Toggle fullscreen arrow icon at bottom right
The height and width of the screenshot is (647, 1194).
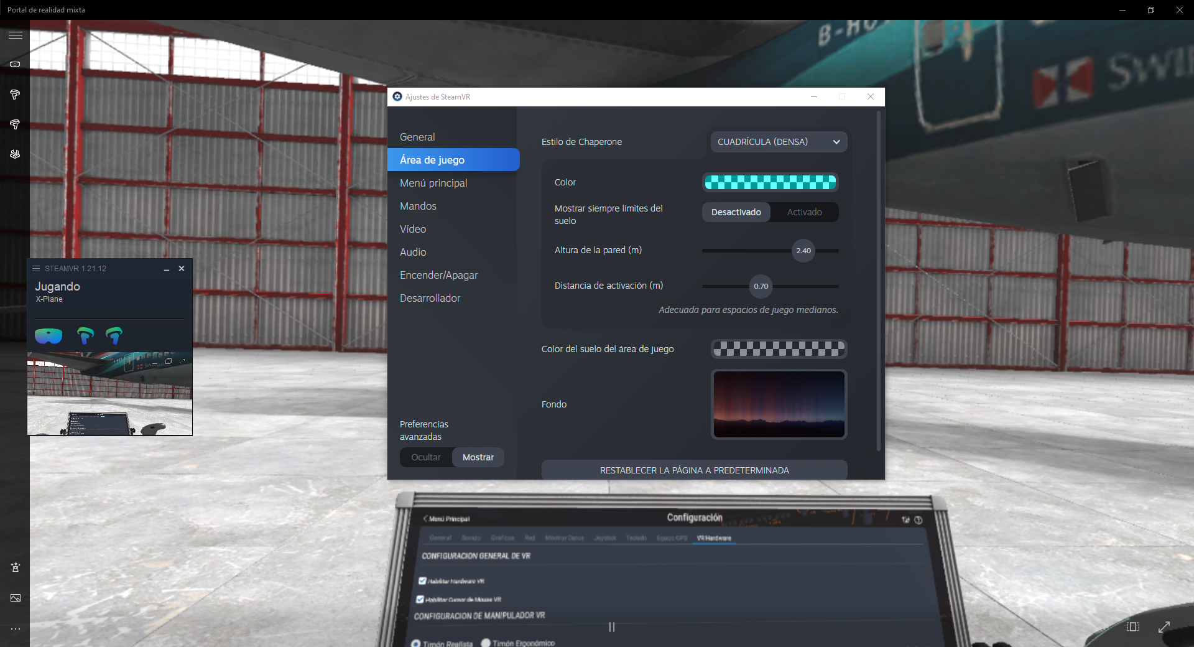pyautogui.click(x=1164, y=626)
